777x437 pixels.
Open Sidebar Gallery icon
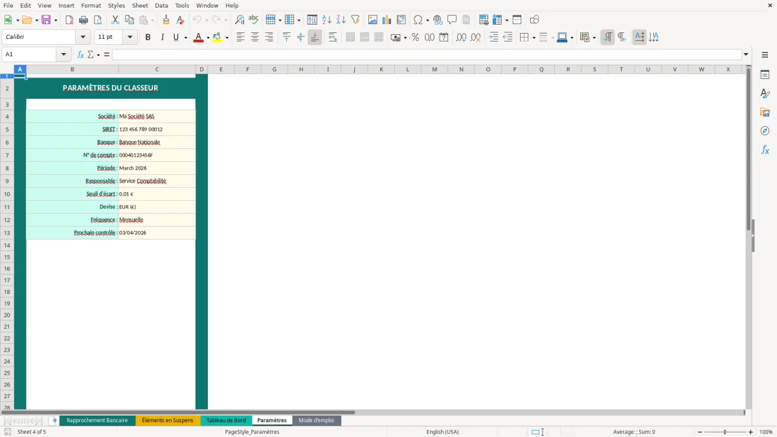point(765,112)
